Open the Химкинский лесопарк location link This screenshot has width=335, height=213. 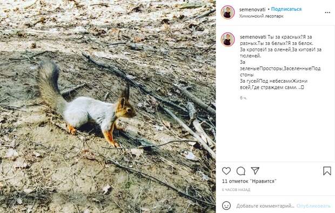(x=262, y=16)
